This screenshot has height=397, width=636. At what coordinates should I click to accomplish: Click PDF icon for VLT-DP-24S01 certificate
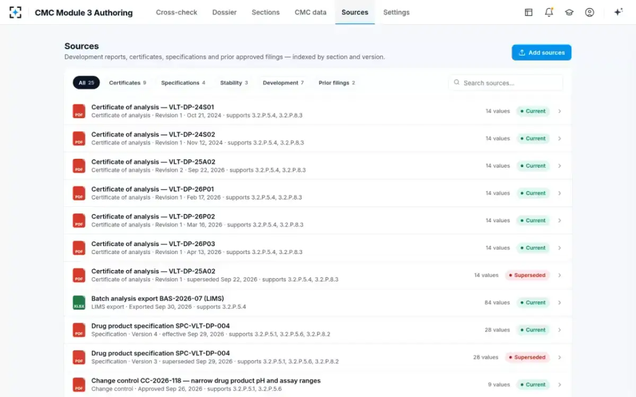[x=79, y=111]
